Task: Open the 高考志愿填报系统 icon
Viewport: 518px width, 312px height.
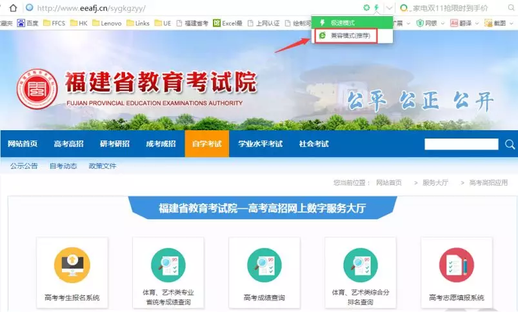Action: tap(457, 265)
